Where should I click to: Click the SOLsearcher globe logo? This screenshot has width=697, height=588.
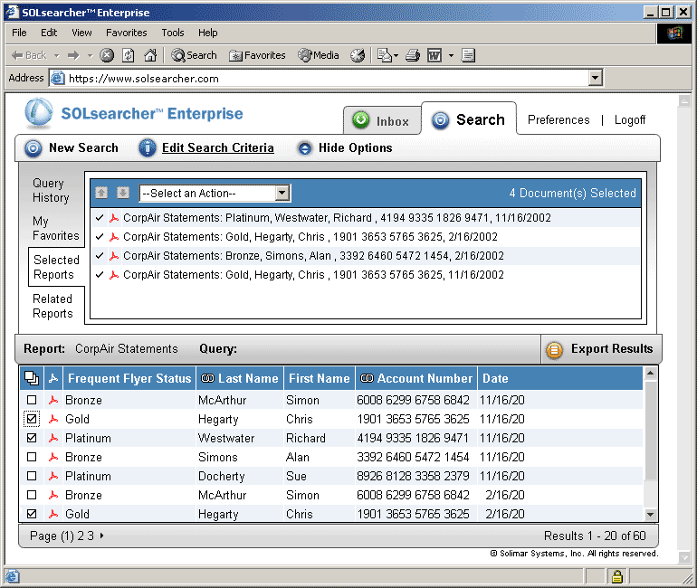39,112
